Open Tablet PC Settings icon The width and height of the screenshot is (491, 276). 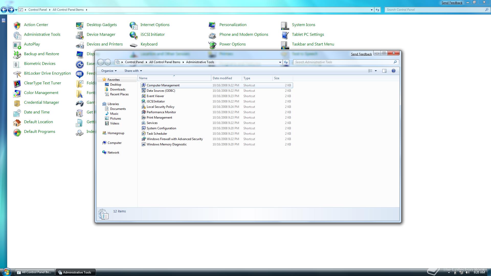pyautogui.click(x=285, y=35)
